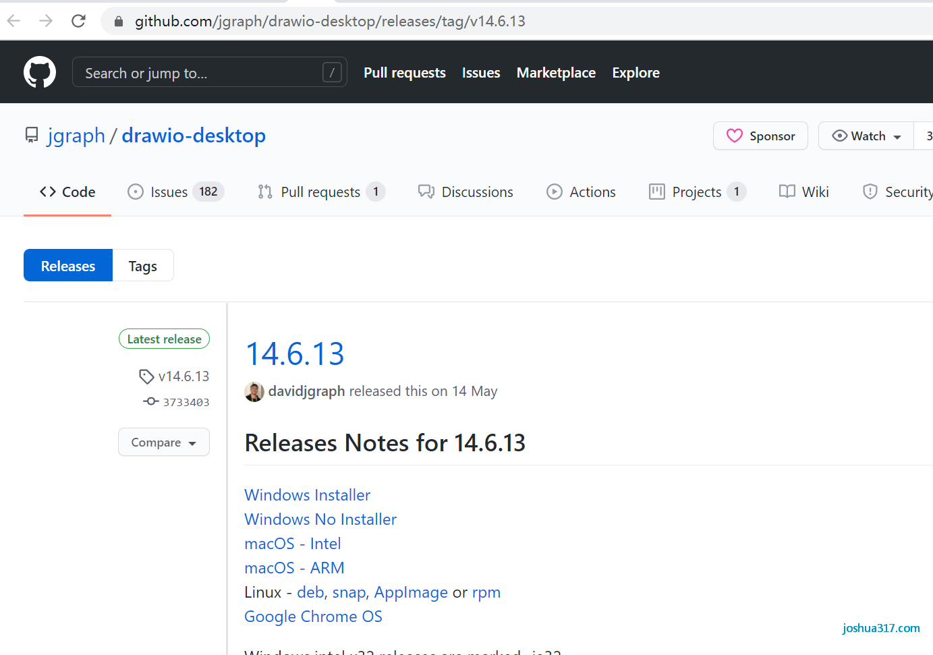Click the repository book icon beside jgraph
The height and width of the screenshot is (655, 933).
click(x=32, y=136)
